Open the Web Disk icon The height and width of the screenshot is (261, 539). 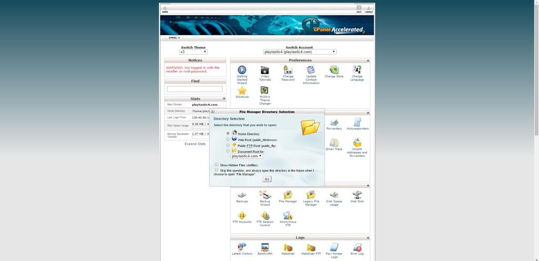[357, 195]
